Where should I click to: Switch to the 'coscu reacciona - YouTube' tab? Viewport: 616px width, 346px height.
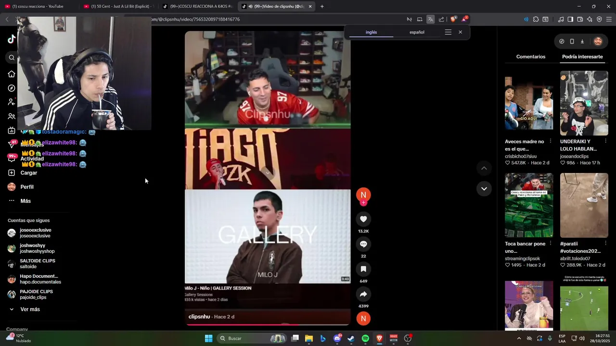pyautogui.click(x=38, y=6)
